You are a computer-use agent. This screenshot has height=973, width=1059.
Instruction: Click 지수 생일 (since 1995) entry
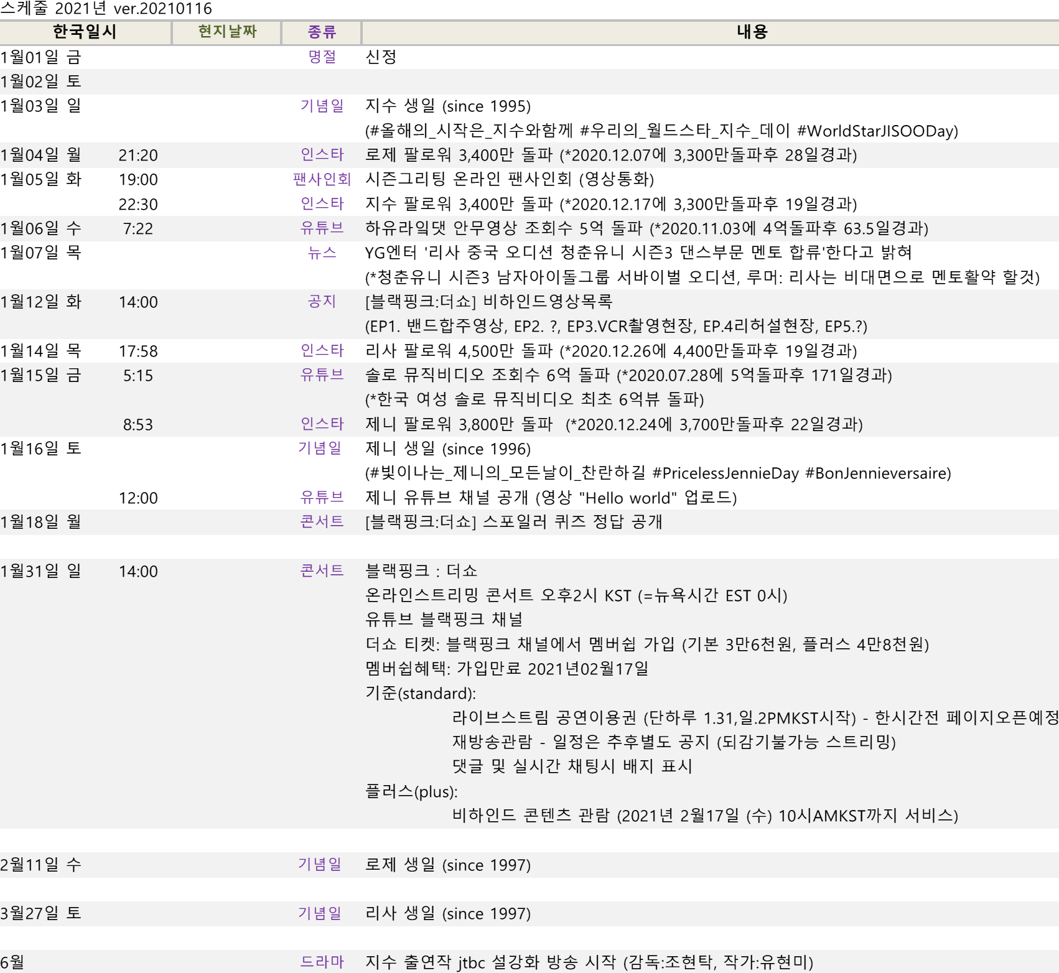448,106
